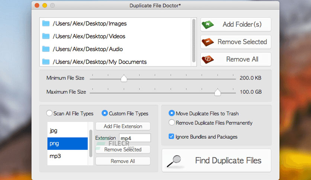The height and width of the screenshot is (180, 311).
Task: Click the magnifying glass search icon
Action: point(174,161)
